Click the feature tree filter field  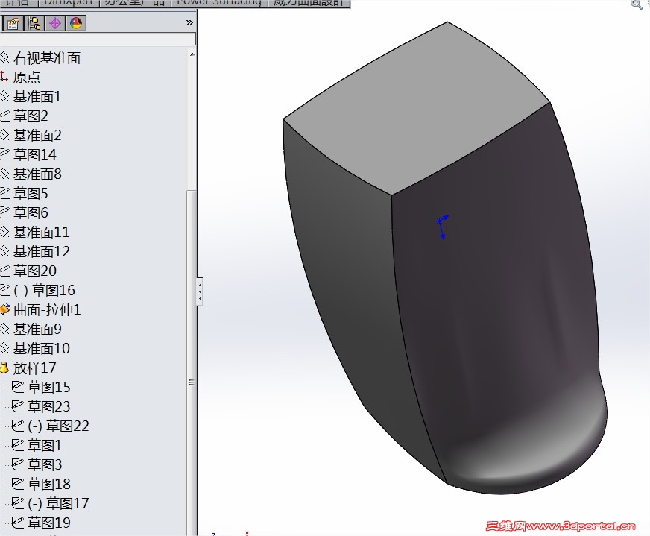[98, 39]
